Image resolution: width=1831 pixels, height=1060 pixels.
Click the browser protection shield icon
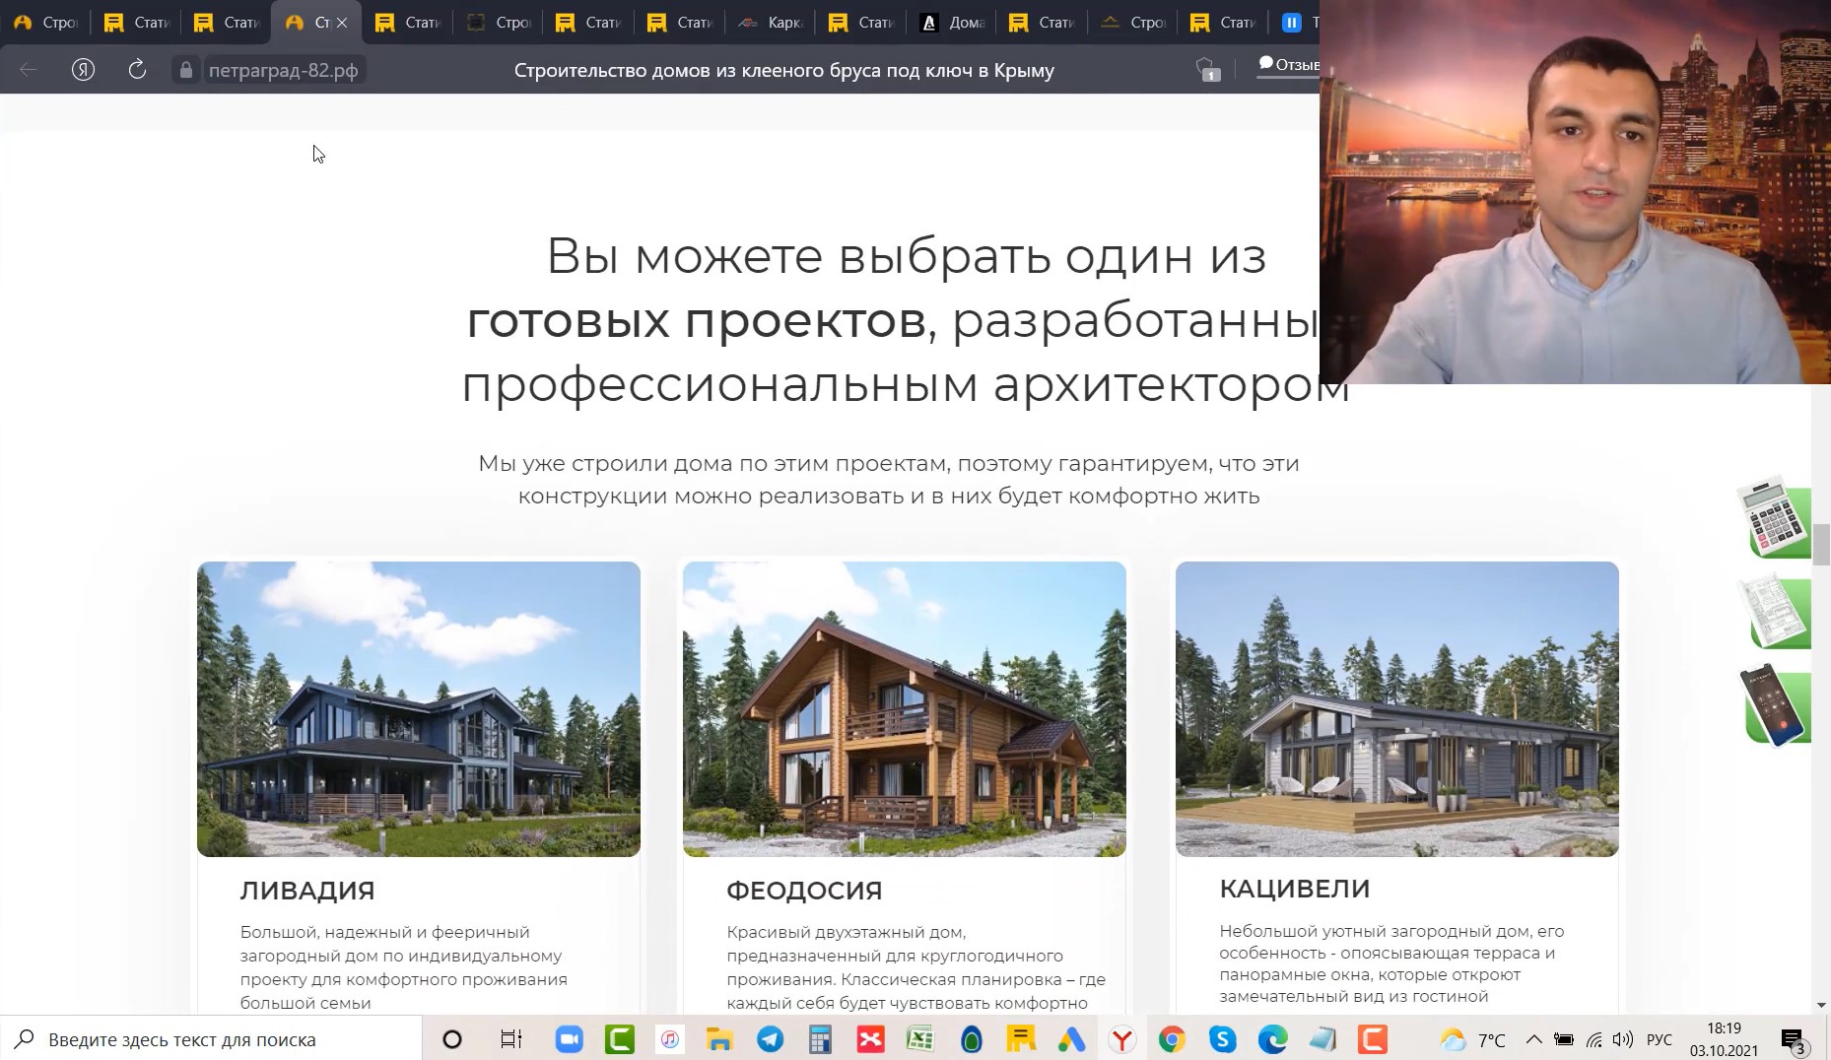(1207, 70)
